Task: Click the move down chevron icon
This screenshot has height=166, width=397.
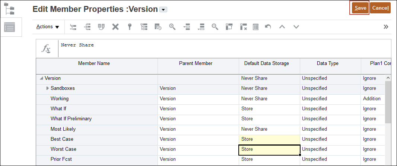Action: click(x=296, y=27)
